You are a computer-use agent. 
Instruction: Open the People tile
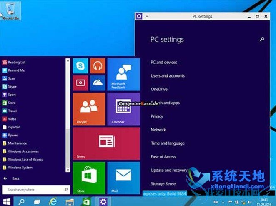click(x=89, y=109)
